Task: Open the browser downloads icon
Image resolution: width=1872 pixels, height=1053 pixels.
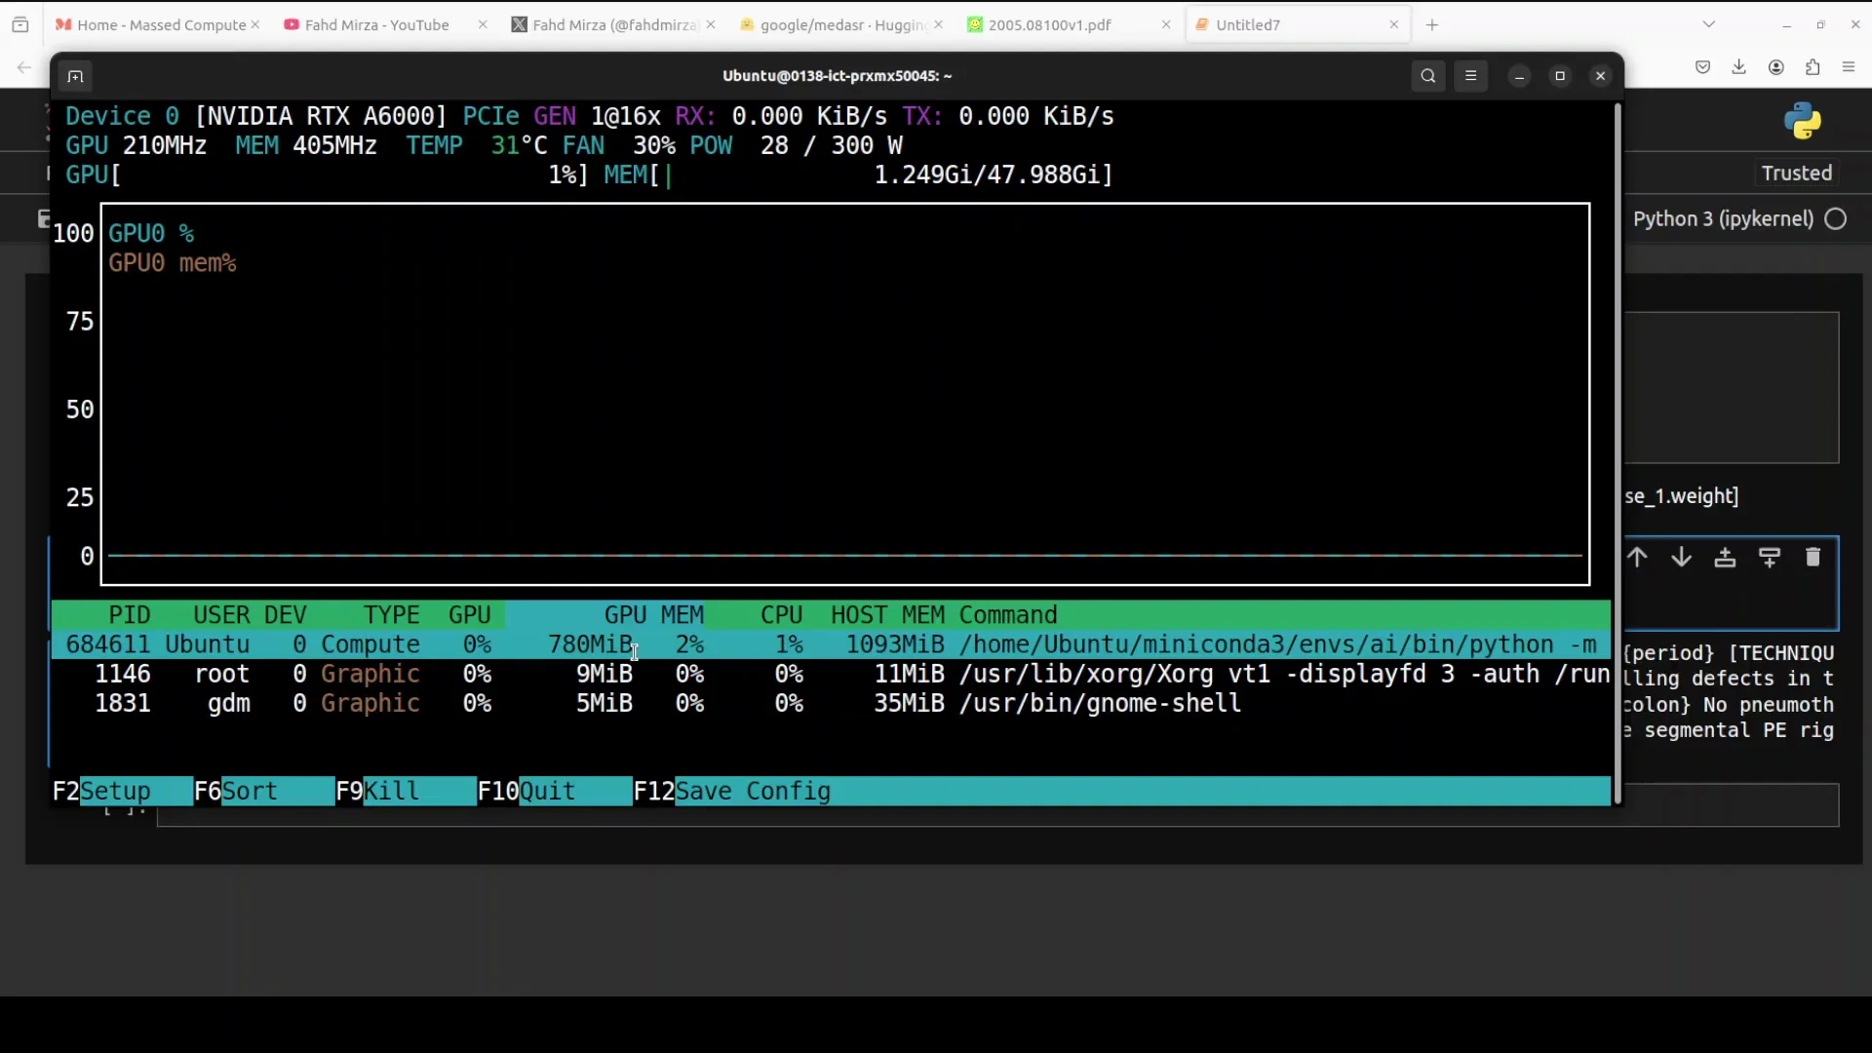Action: [x=1738, y=67]
